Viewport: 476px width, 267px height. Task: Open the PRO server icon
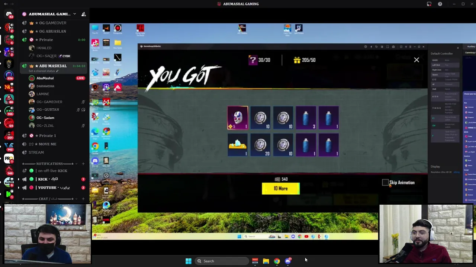(9, 159)
